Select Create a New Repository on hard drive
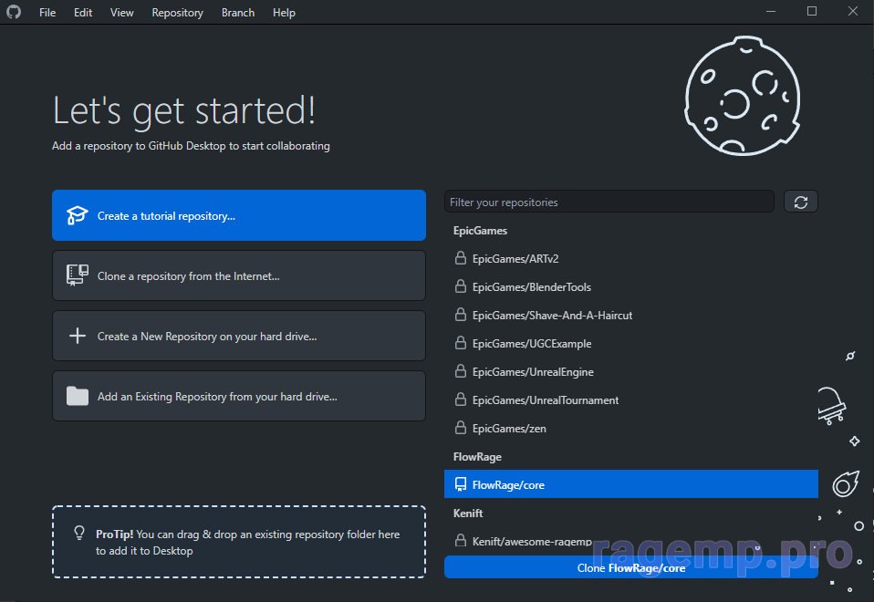Viewport: 874px width, 602px height. [x=239, y=336]
